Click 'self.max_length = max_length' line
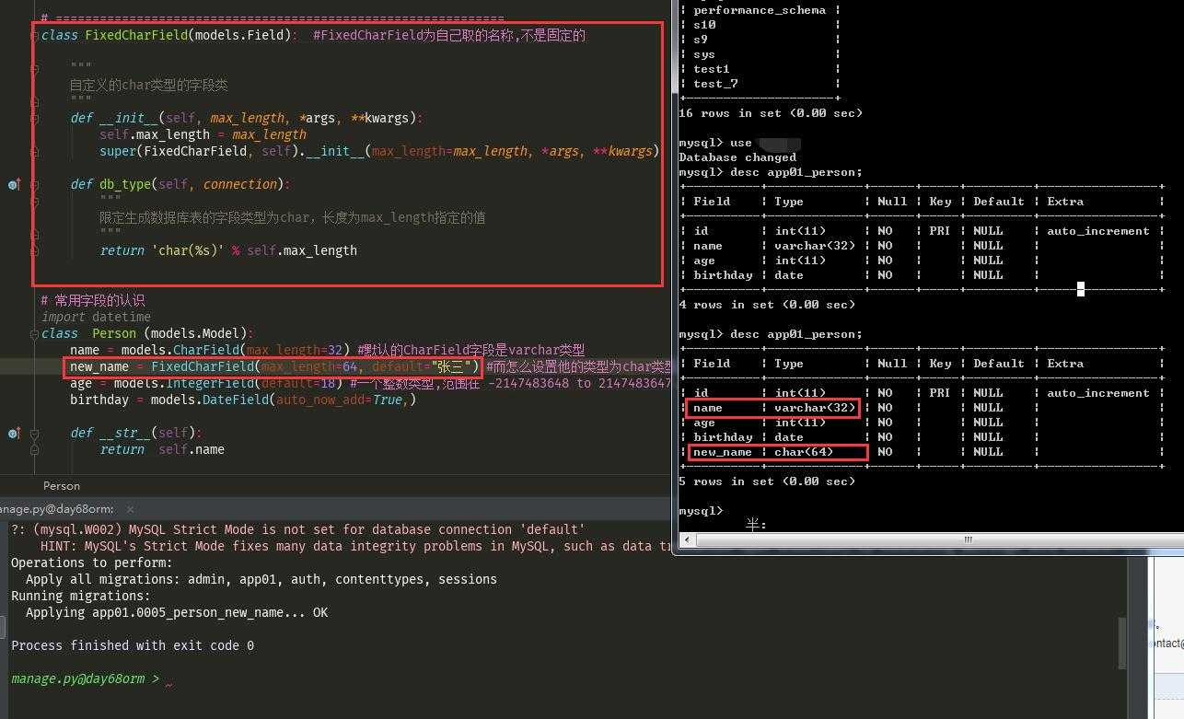This screenshot has height=719, width=1184. 203,134
